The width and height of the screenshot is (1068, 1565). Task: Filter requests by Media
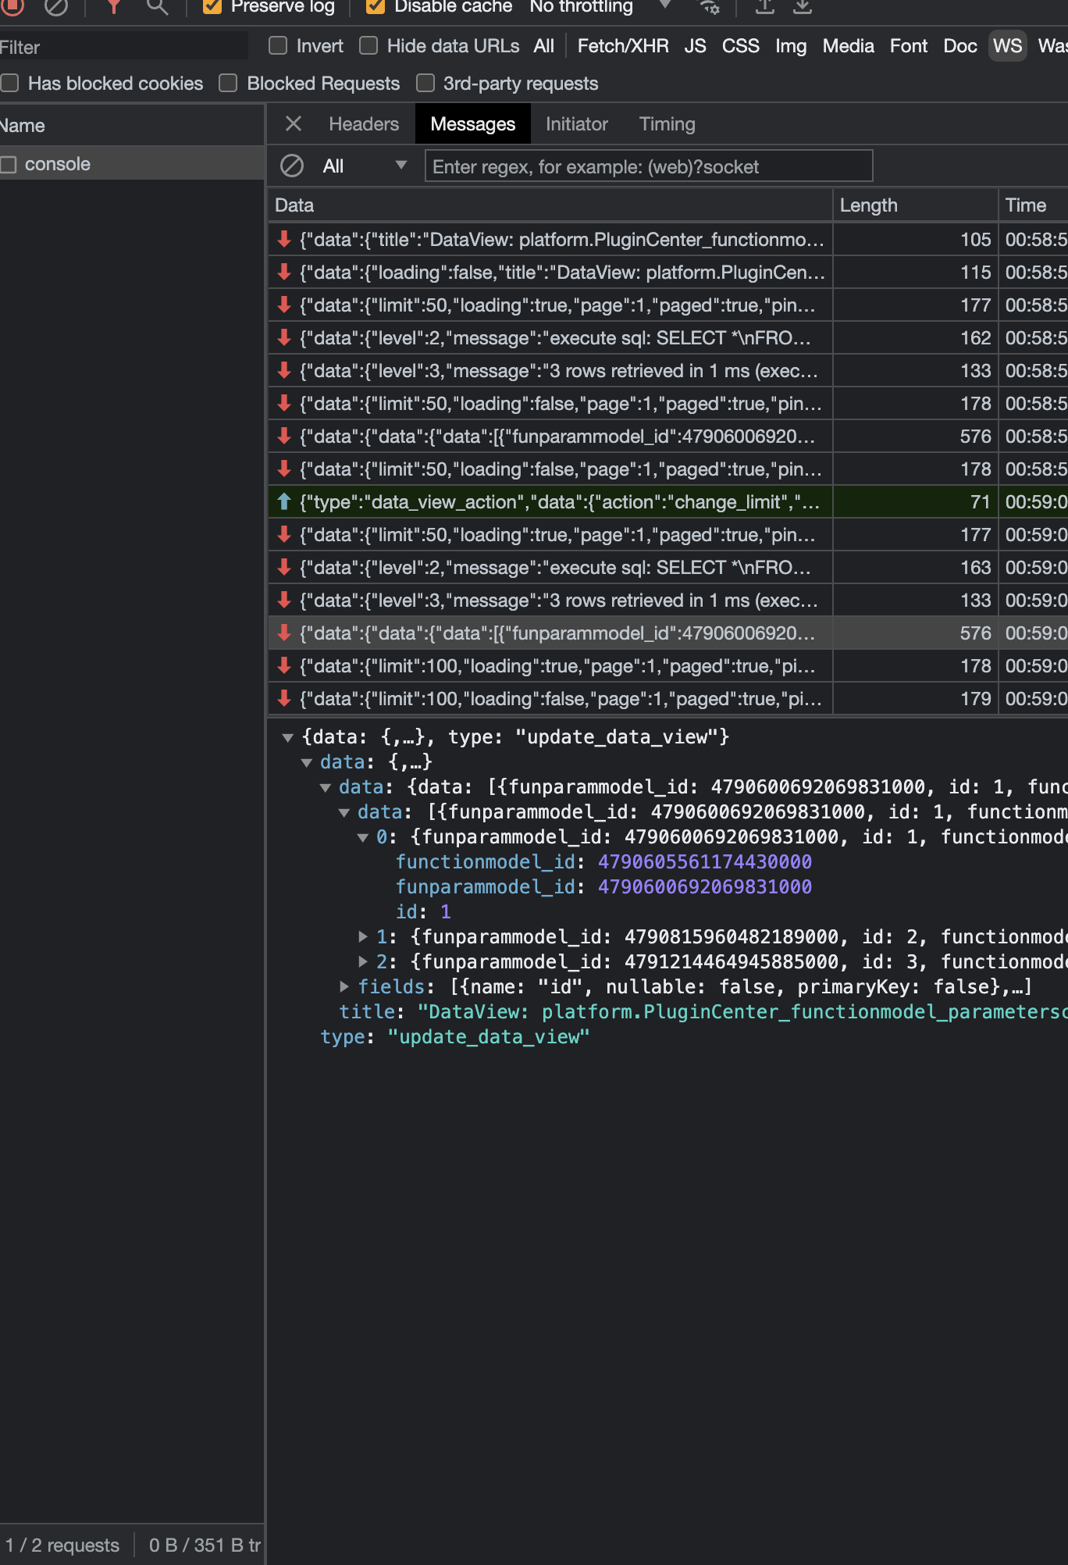point(849,46)
